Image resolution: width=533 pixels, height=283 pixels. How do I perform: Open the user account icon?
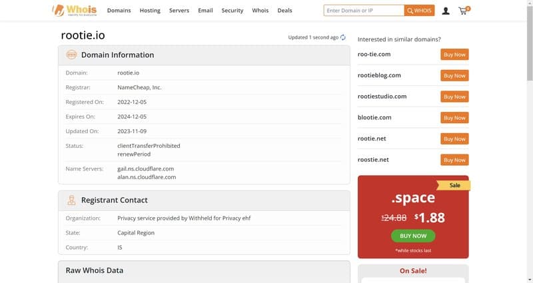point(446,11)
